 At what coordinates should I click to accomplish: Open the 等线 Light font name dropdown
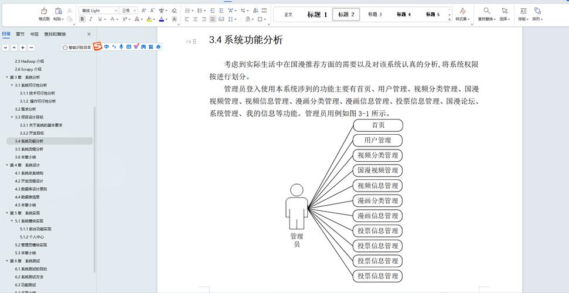(x=99, y=11)
